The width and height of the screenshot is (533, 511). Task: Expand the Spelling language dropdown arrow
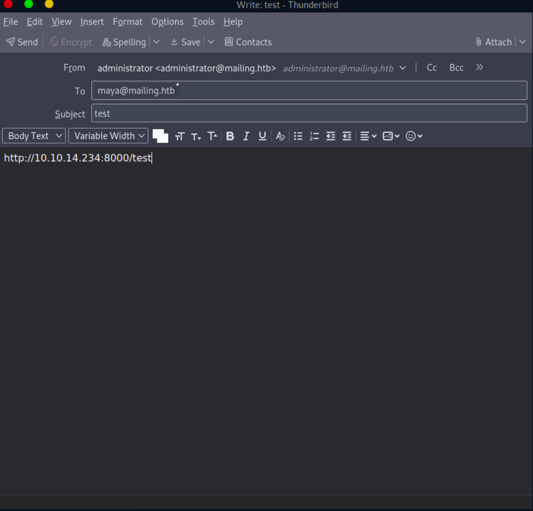coord(156,42)
